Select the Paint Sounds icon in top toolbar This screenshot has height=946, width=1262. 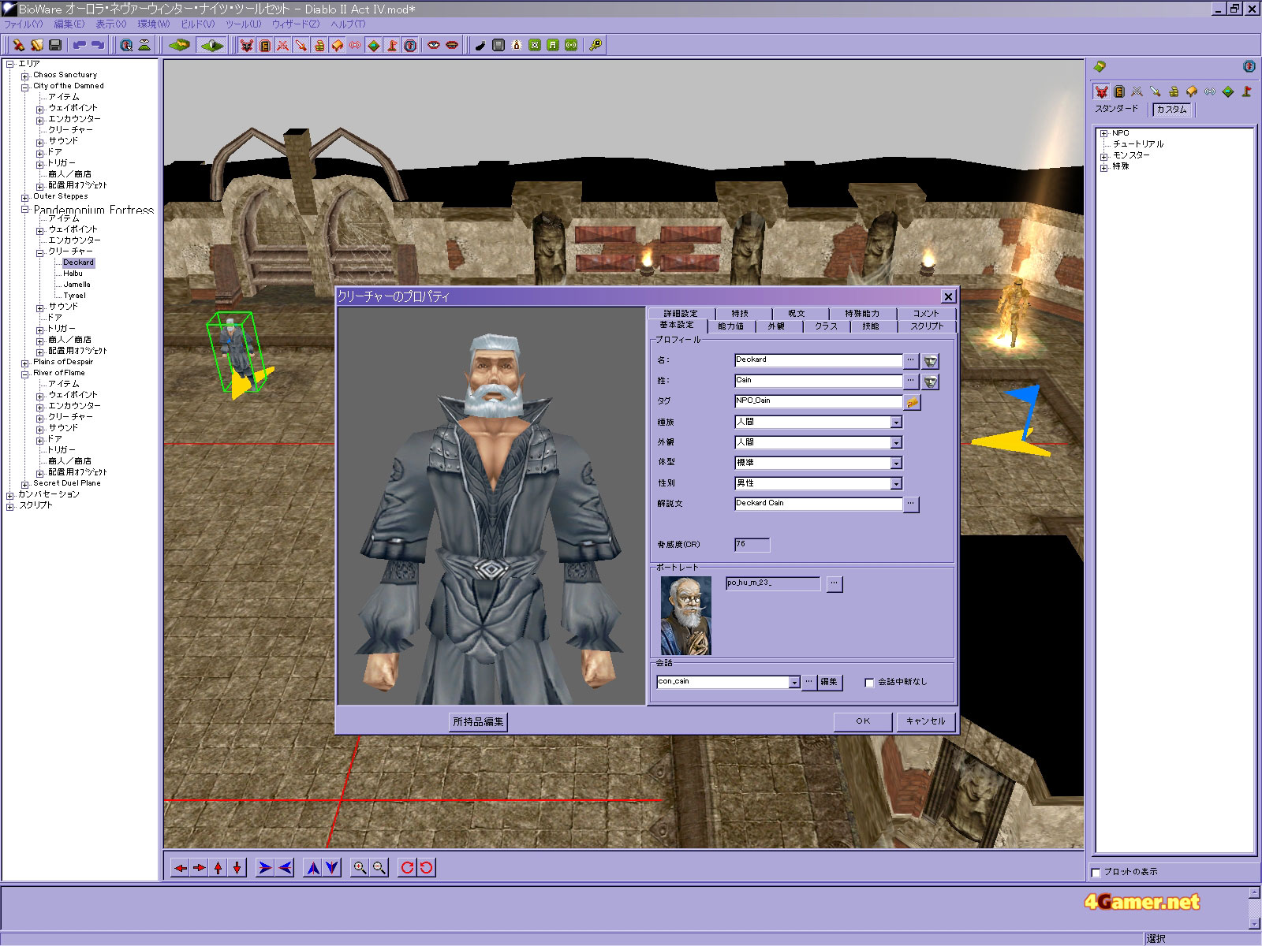point(356,45)
